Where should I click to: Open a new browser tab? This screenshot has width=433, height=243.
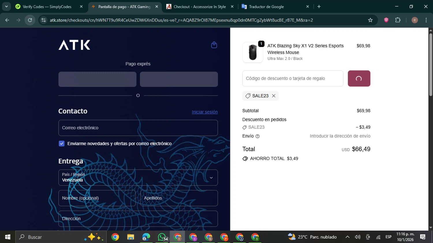[319, 7]
